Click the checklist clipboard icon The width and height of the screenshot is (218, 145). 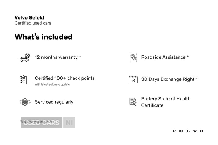[23, 80]
